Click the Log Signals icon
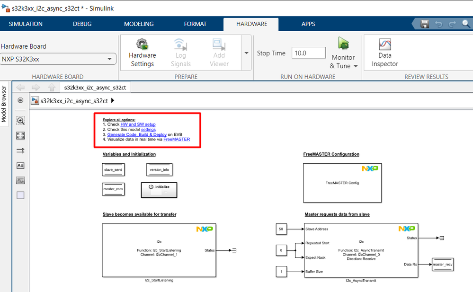473x292 pixels. 180,44
